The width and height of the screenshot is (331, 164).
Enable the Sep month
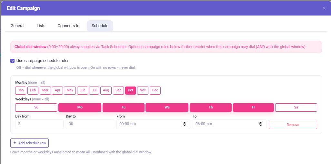(118, 90)
